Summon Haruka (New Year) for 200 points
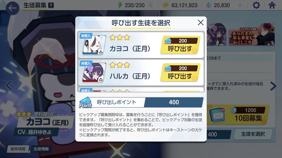The width and height of the screenshot is (282, 158). coord(180,72)
